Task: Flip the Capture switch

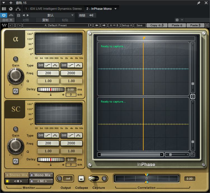Action: click(x=94, y=178)
